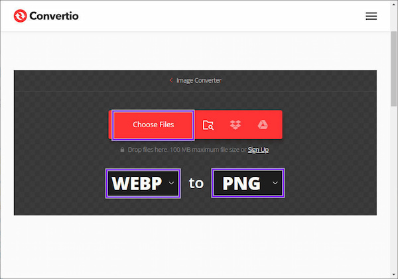Click the Convertio logo icon
Image resolution: width=398 pixels, height=279 pixels.
pos(20,16)
